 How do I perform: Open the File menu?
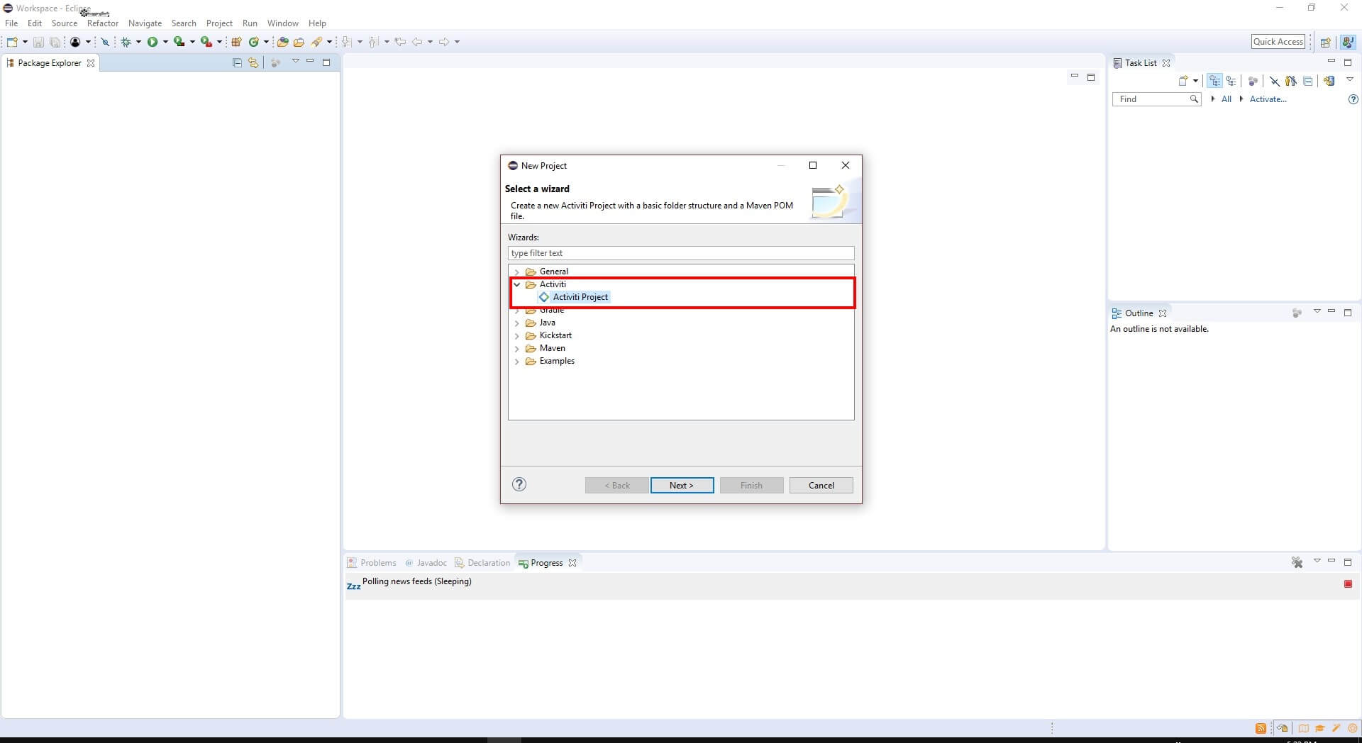tap(11, 23)
